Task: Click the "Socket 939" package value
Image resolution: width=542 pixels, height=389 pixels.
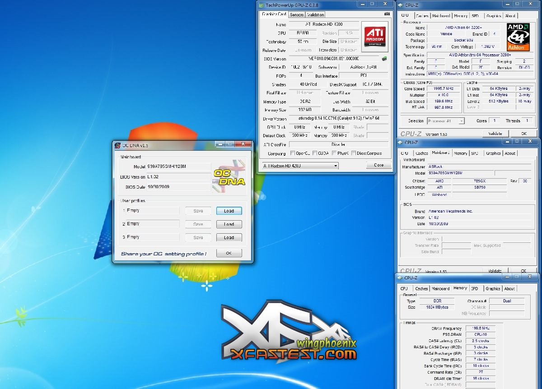Action: point(464,41)
